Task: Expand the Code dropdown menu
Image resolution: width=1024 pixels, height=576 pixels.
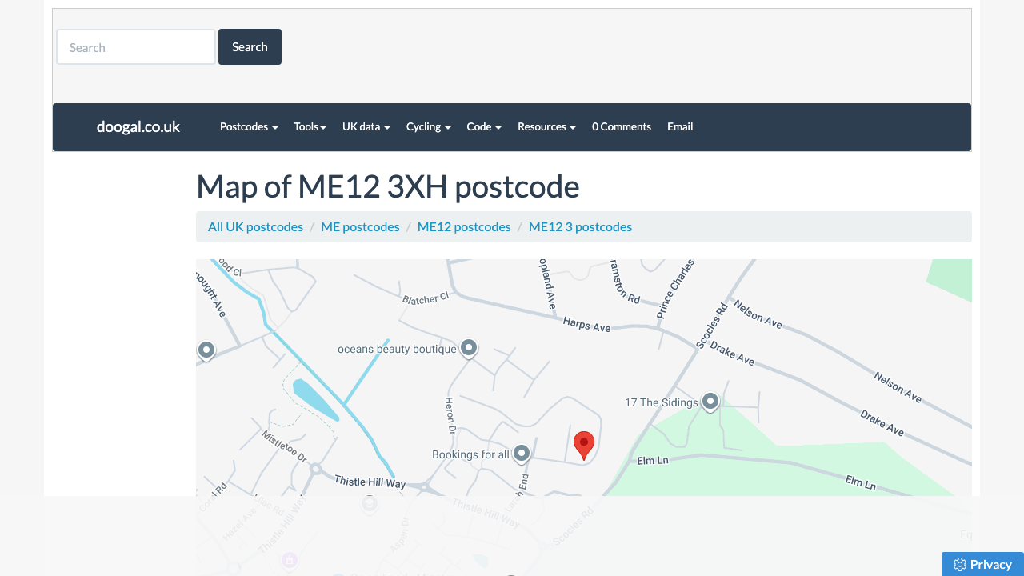Action: (483, 126)
